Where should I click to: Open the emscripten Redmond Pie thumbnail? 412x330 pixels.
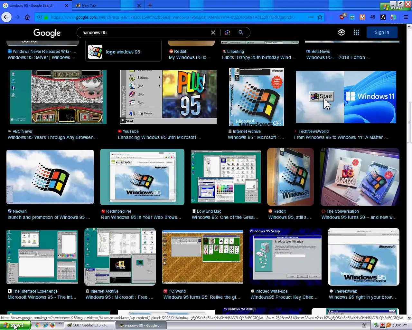coord(142,177)
